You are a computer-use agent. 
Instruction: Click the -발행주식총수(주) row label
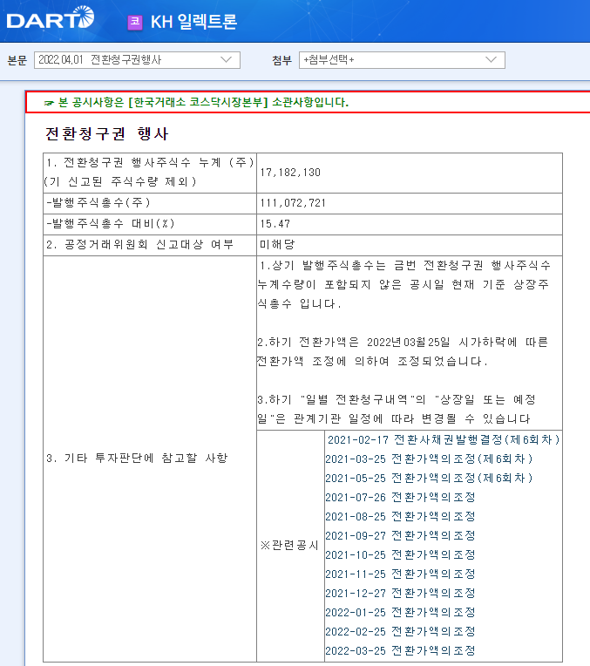(98, 202)
